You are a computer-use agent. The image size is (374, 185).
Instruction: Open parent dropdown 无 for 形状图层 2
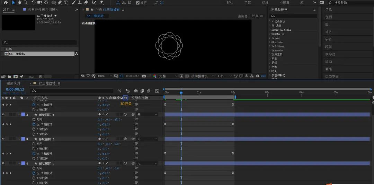click(x=147, y=139)
